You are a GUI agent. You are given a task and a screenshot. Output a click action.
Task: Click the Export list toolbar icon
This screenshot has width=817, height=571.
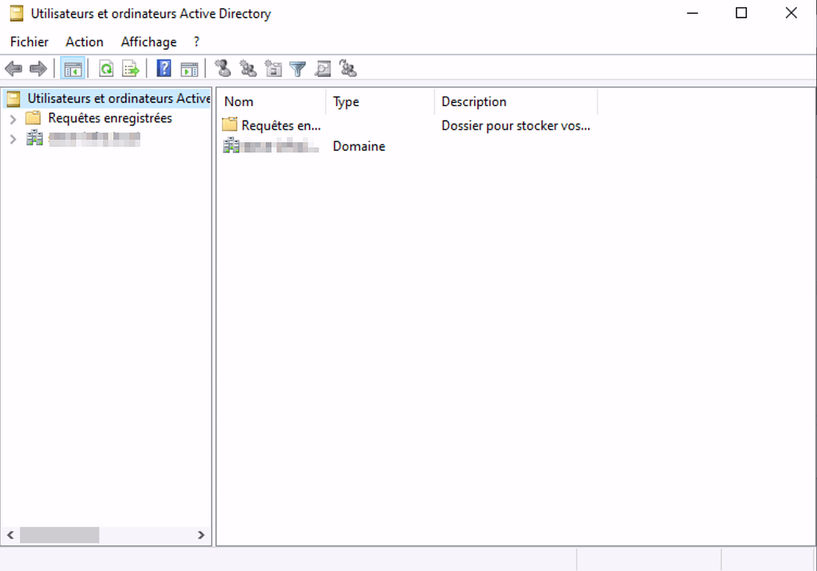[131, 69]
